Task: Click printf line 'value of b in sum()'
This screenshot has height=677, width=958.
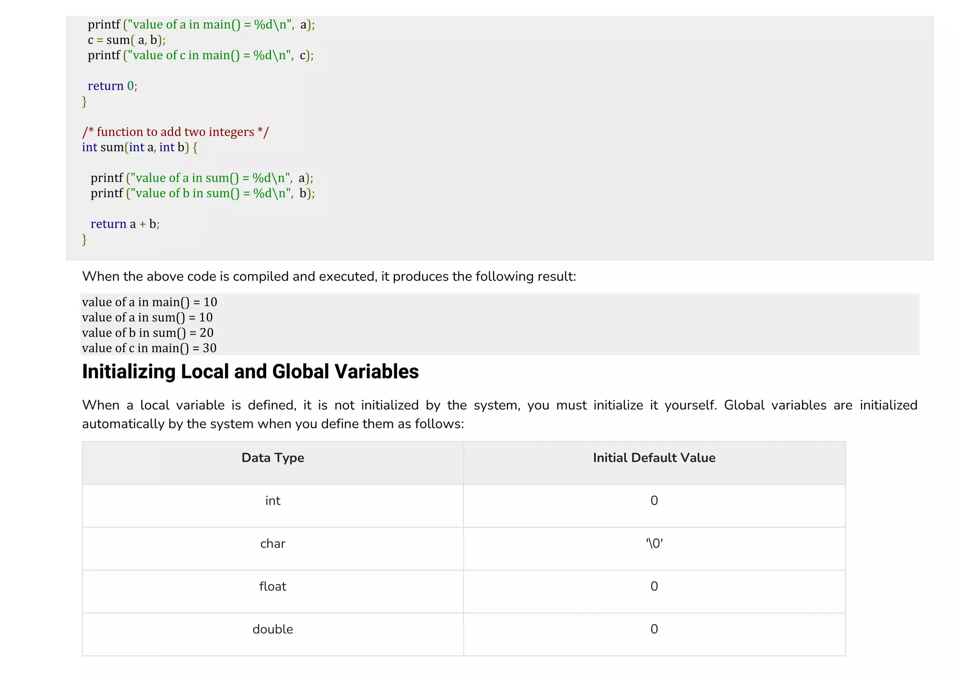Action: point(203,194)
